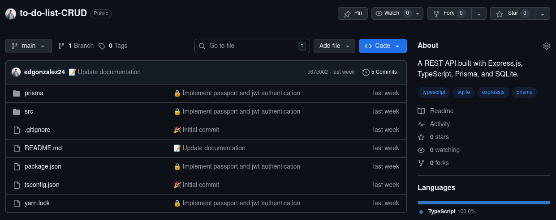Click the .gitignore file icon
This screenshot has width=556, height=220.
(17, 130)
